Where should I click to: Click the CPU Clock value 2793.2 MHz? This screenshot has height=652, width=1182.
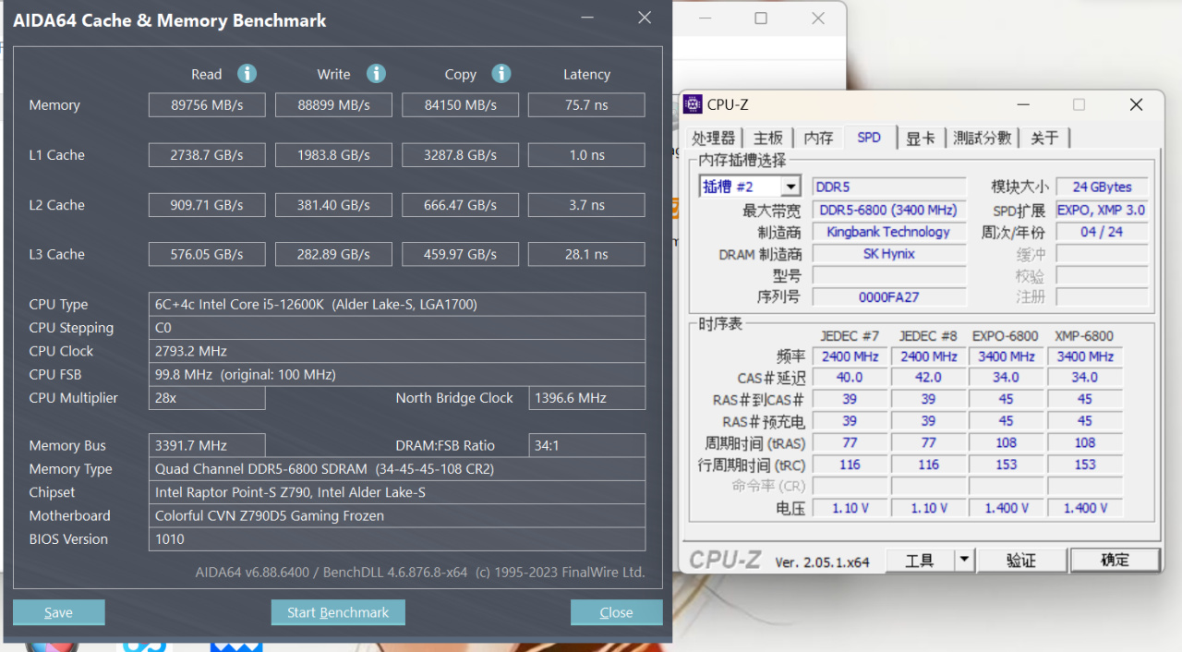pyautogui.click(x=397, y=351)
